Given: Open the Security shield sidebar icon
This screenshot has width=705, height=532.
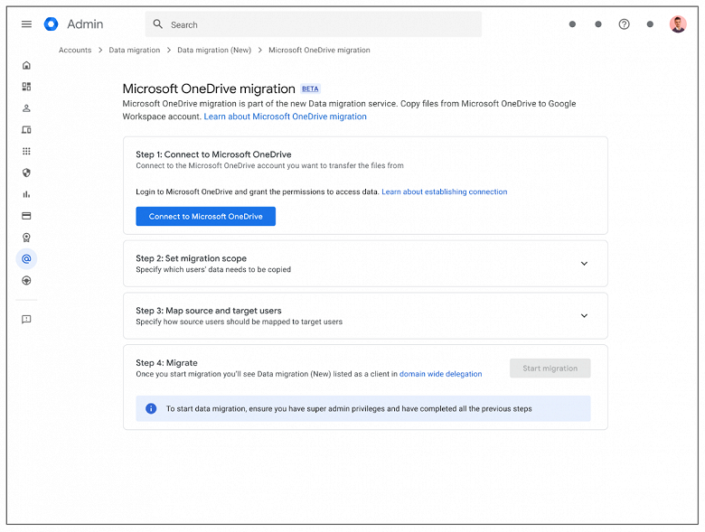Looking at the screenshot, I should point(26,173).
